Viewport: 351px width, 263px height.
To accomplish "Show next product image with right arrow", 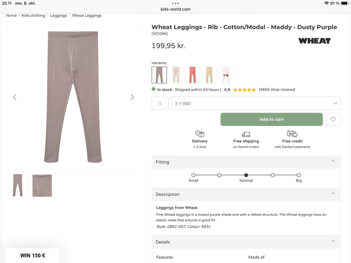I will pyautogui.click(x=132, y=97).
